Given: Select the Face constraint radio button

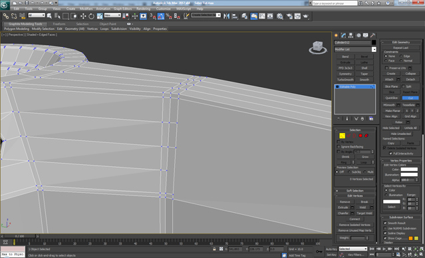Looking at the screenshot, I should [386, 61].
